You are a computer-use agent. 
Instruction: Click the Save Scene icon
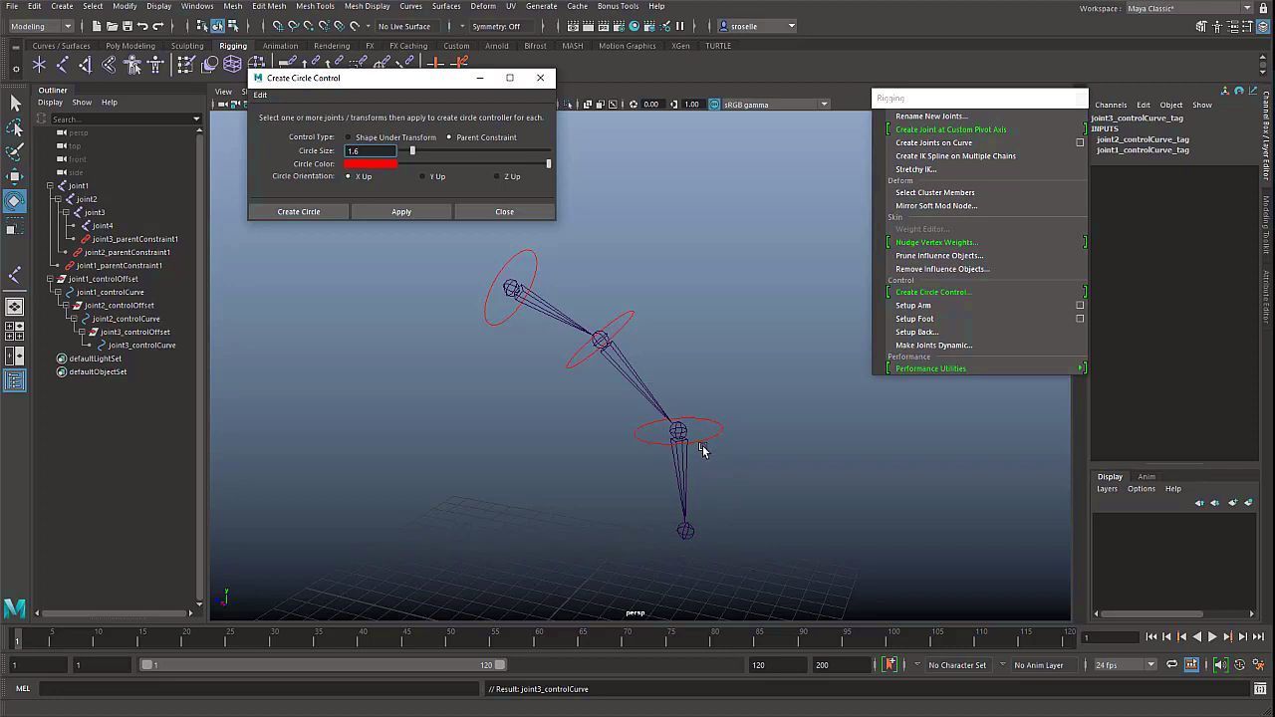pyautogui.click(x=128, y=26)
